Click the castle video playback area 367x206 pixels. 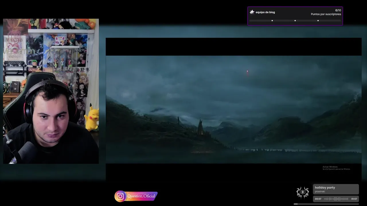coord(234,109)
